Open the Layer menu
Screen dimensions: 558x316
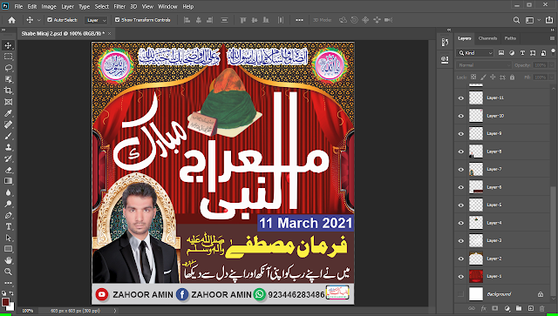click(67, 6)
